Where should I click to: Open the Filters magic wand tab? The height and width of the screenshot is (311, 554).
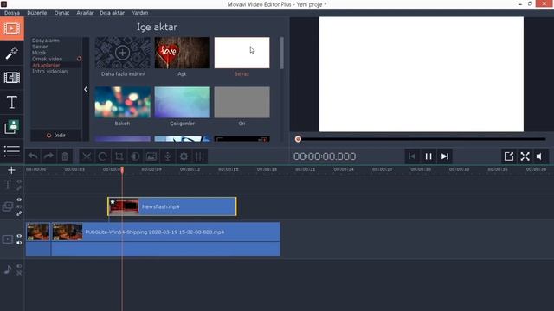[11, 53]
